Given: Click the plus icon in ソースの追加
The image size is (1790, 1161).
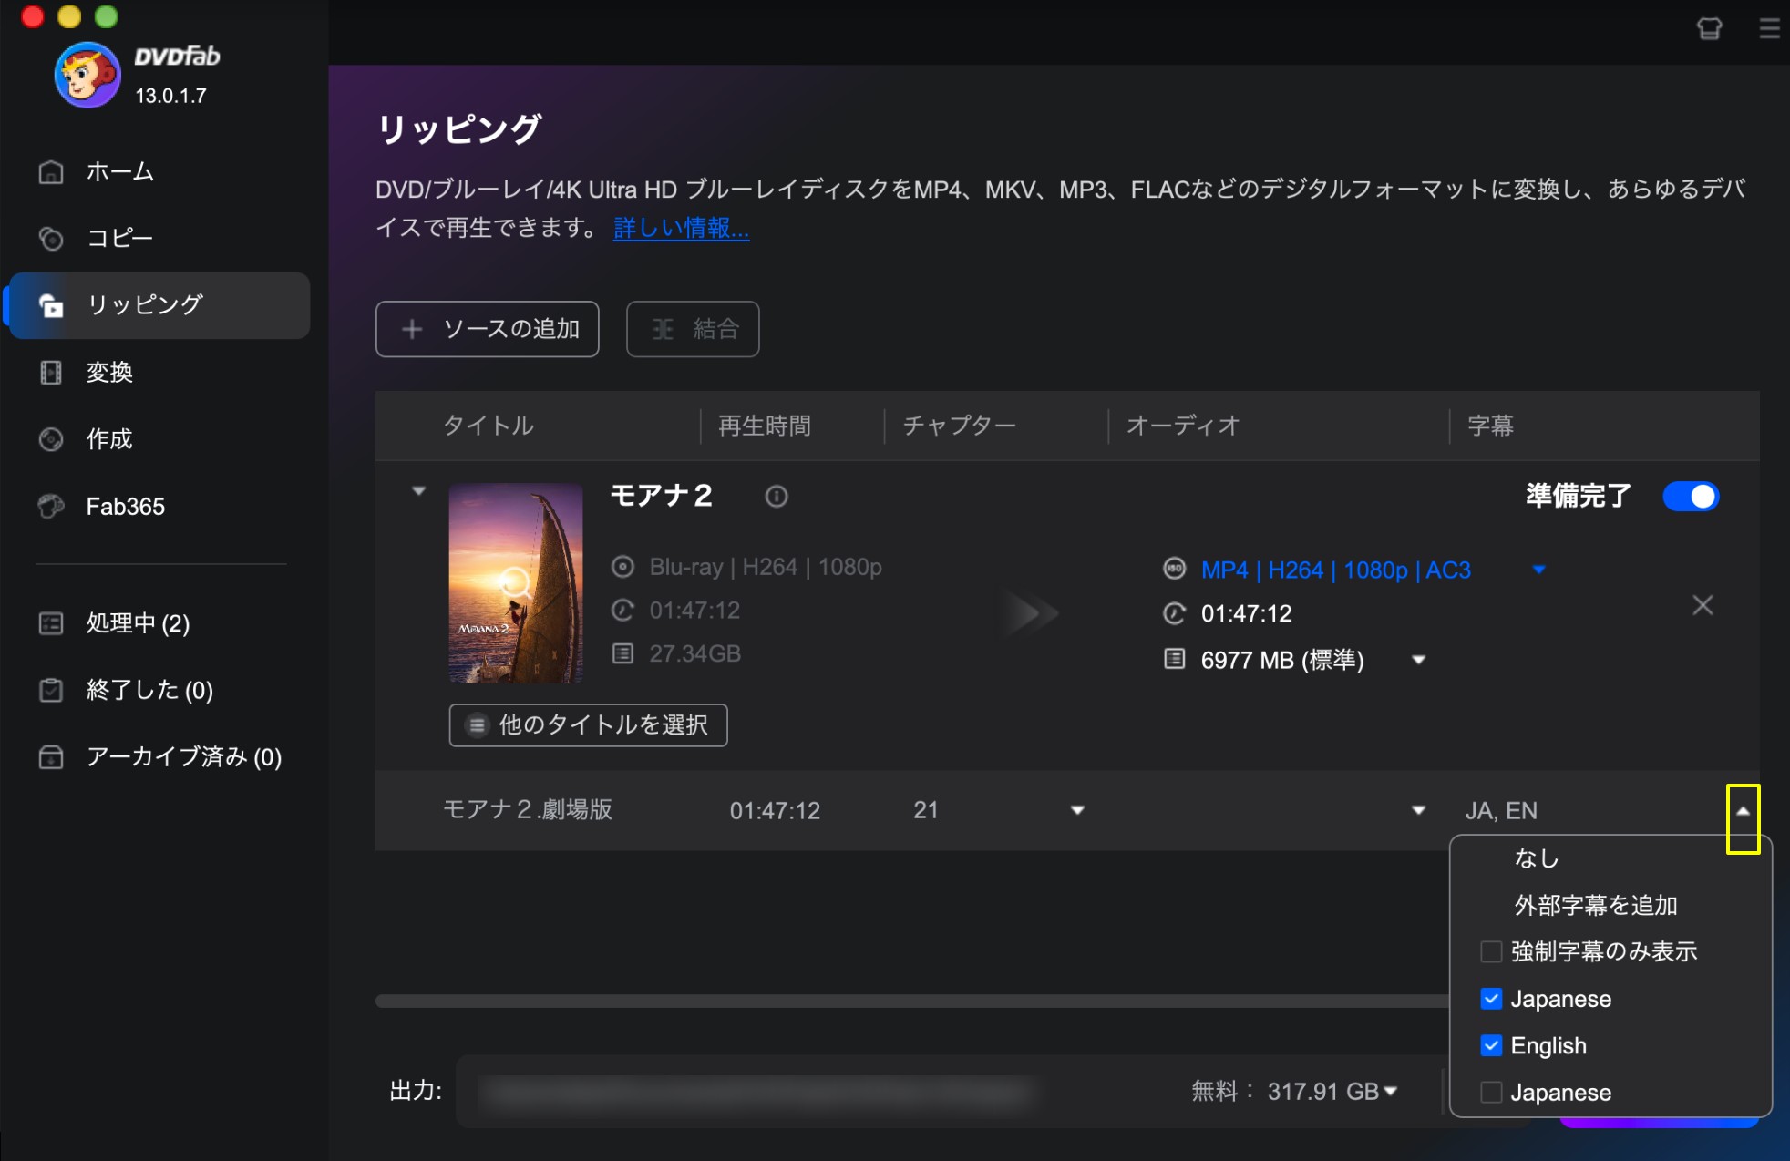Looking at the screenshot, I should pyautogui.click(x=412, y=329).
